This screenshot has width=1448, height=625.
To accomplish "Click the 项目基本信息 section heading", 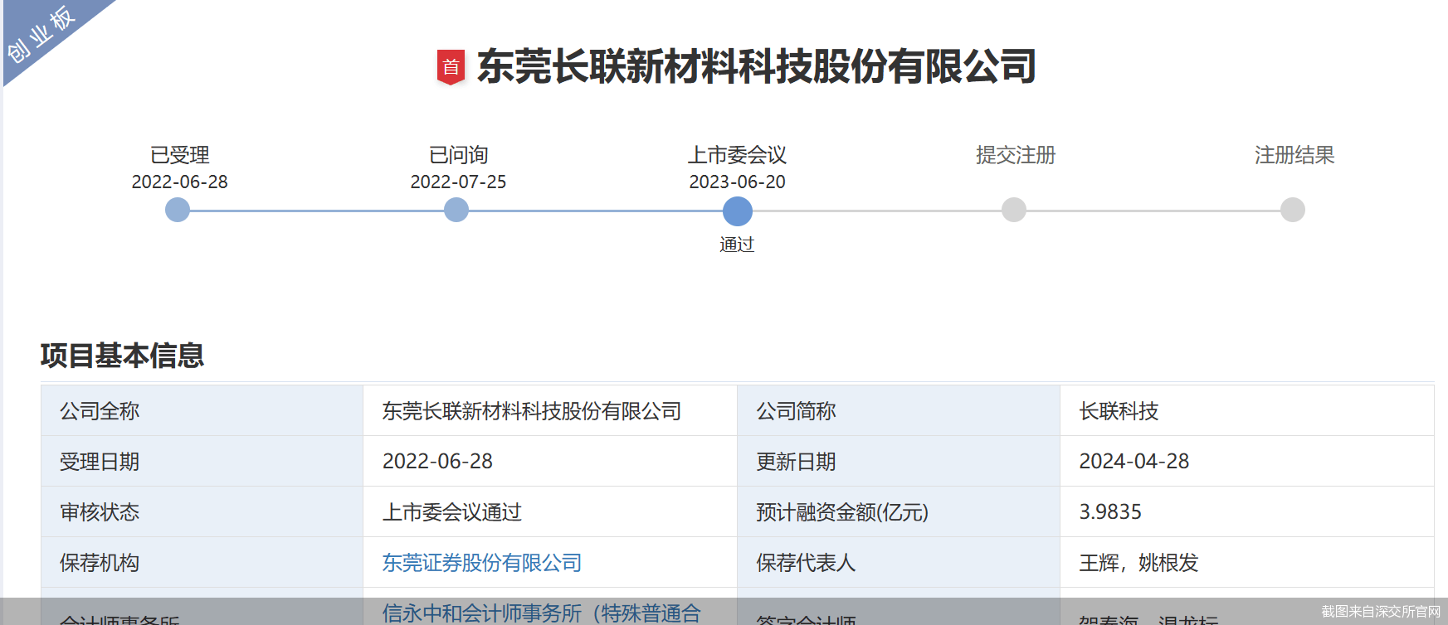I will [x=122, y=356].
